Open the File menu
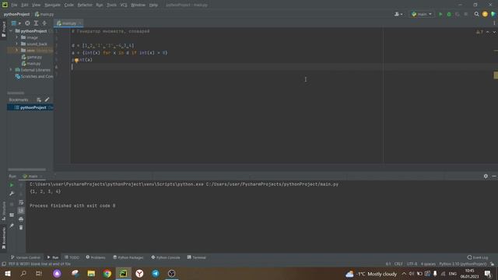Viewport: 498px width, 280px height. pos(14,5)
